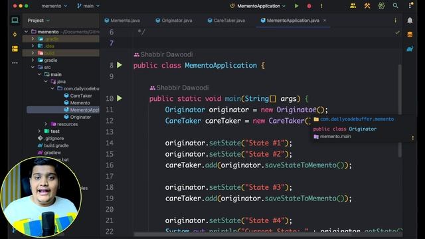This screenshot has width=425, height=239.
Task: Open the Gradle elephant tool window
Action: pos(410,48)
